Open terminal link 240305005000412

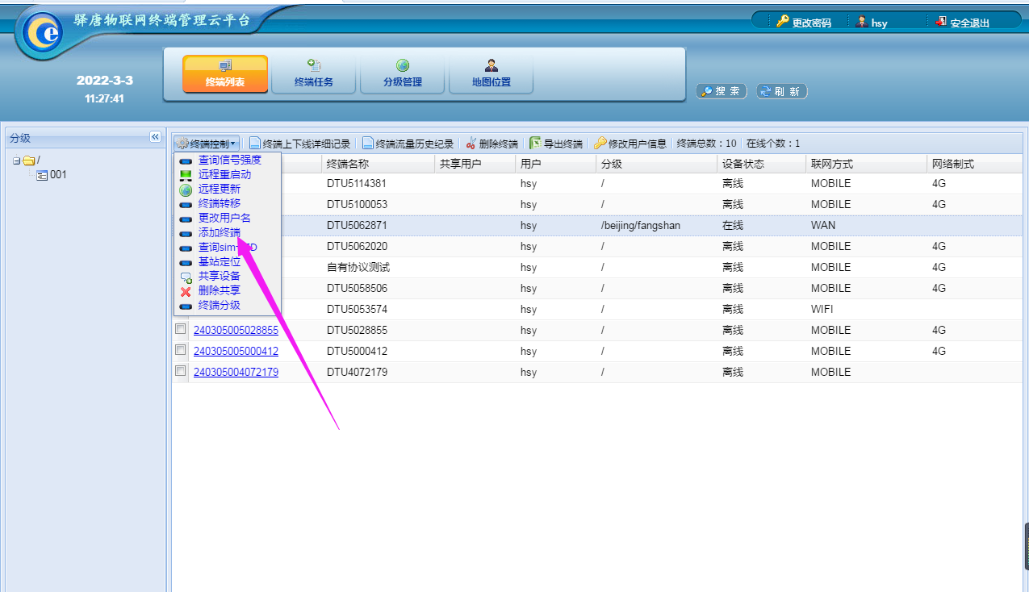(x=236, y=351)
